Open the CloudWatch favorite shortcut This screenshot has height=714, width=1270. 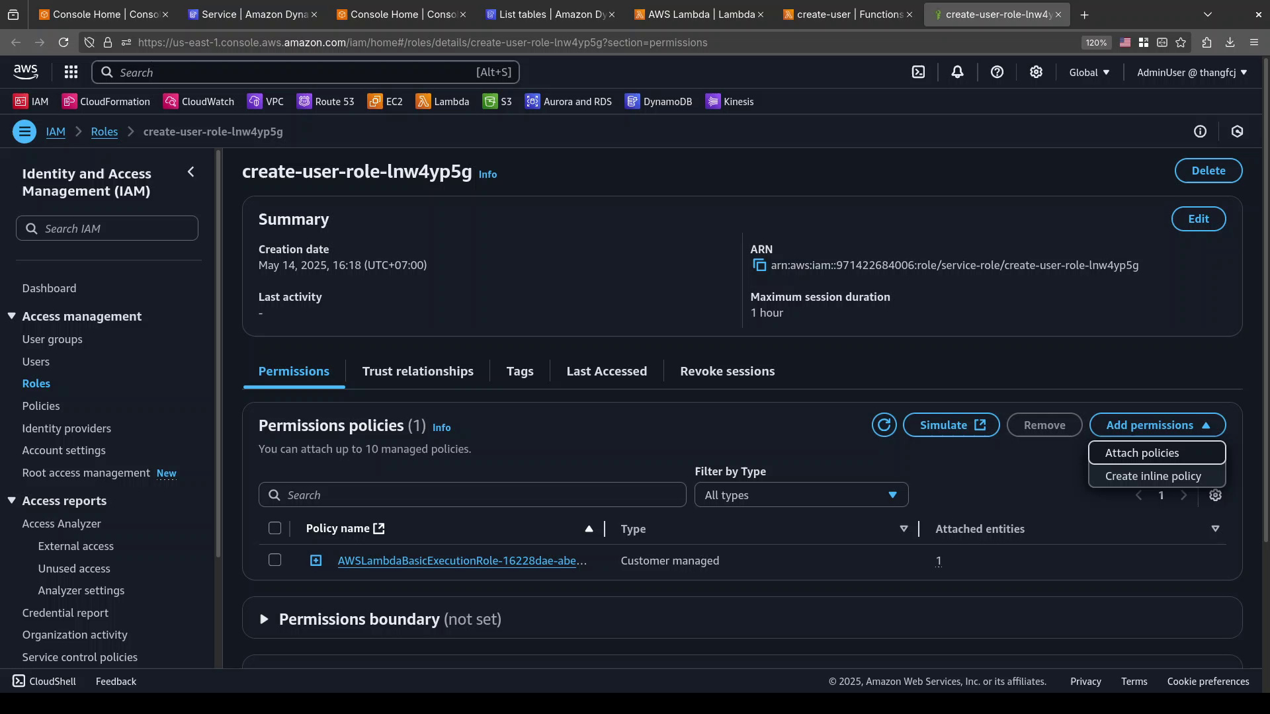click(199, 101)
